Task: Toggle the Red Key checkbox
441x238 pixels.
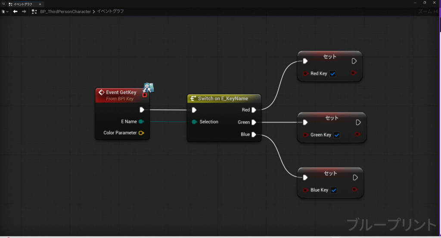Action: (x=333, y=74)
